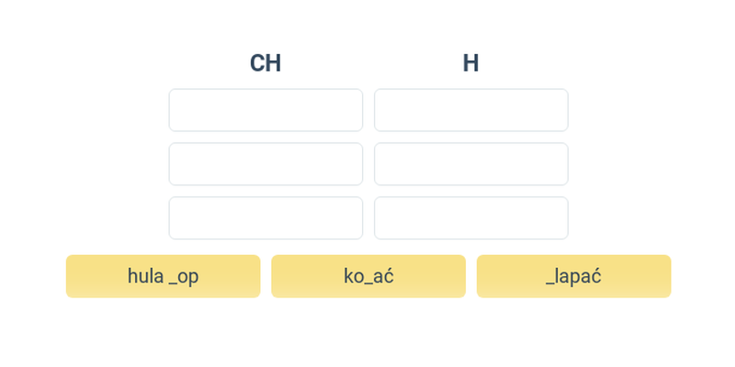
Task: Click the center box of the H column
Action: (x=471, y=164)
